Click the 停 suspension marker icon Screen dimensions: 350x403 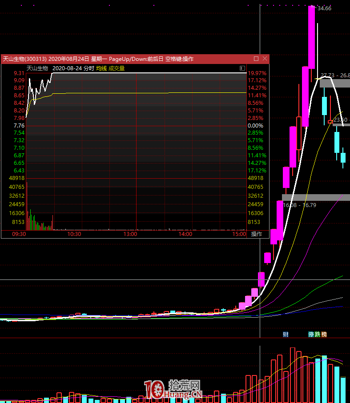pyautogui.click(x=311, y=334)
